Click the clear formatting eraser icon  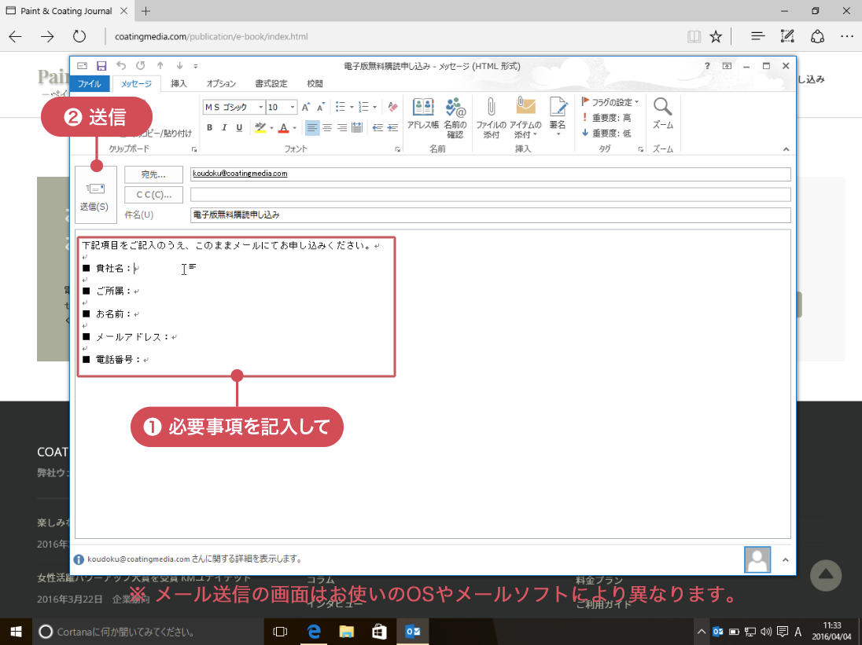coord(393,107)
